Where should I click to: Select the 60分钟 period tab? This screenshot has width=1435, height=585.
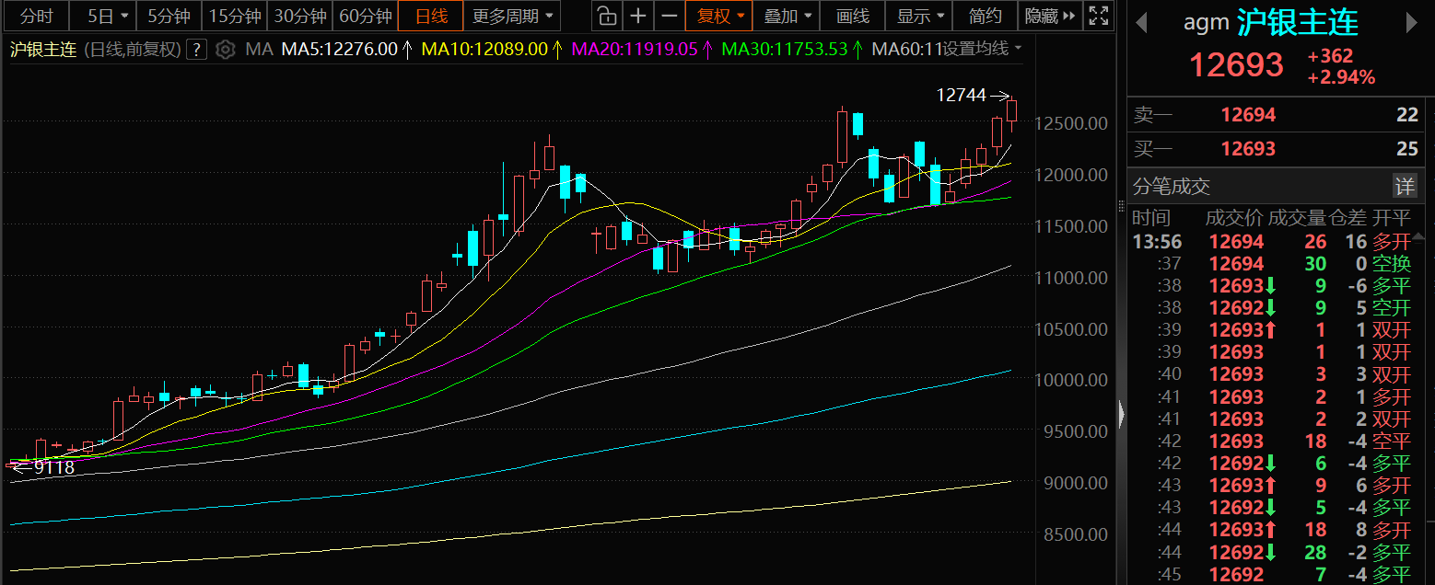[365, 16]
